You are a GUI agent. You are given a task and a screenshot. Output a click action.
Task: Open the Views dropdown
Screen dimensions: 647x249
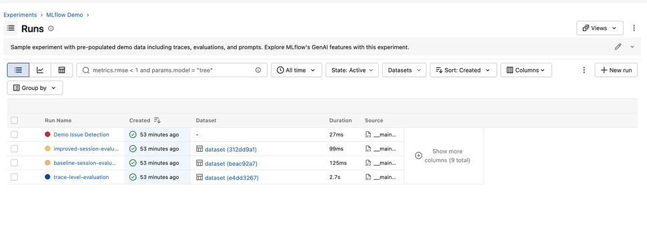pyautogui.click(x=600, y=28)
